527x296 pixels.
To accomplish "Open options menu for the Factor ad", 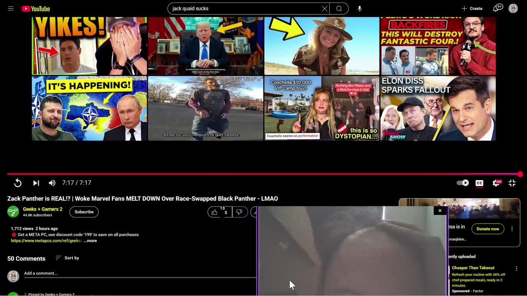I will [x=516, y=268].
